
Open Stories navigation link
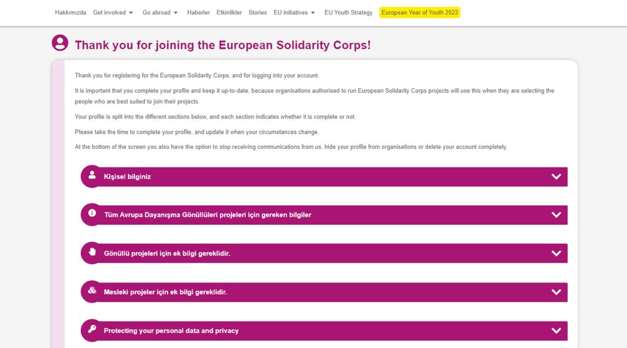pos(258,12)
